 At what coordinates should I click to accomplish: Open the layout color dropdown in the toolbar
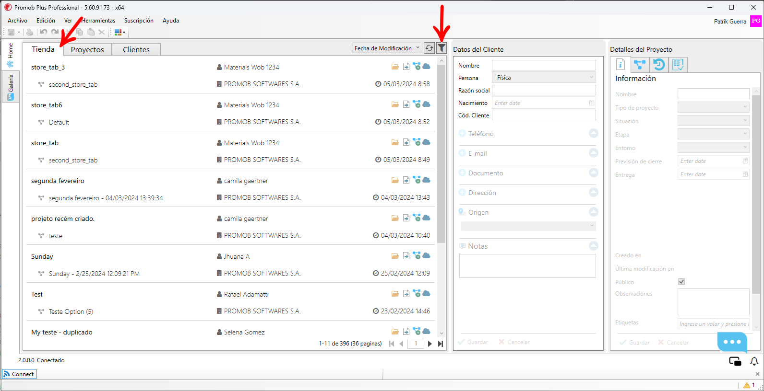[120, 32]
